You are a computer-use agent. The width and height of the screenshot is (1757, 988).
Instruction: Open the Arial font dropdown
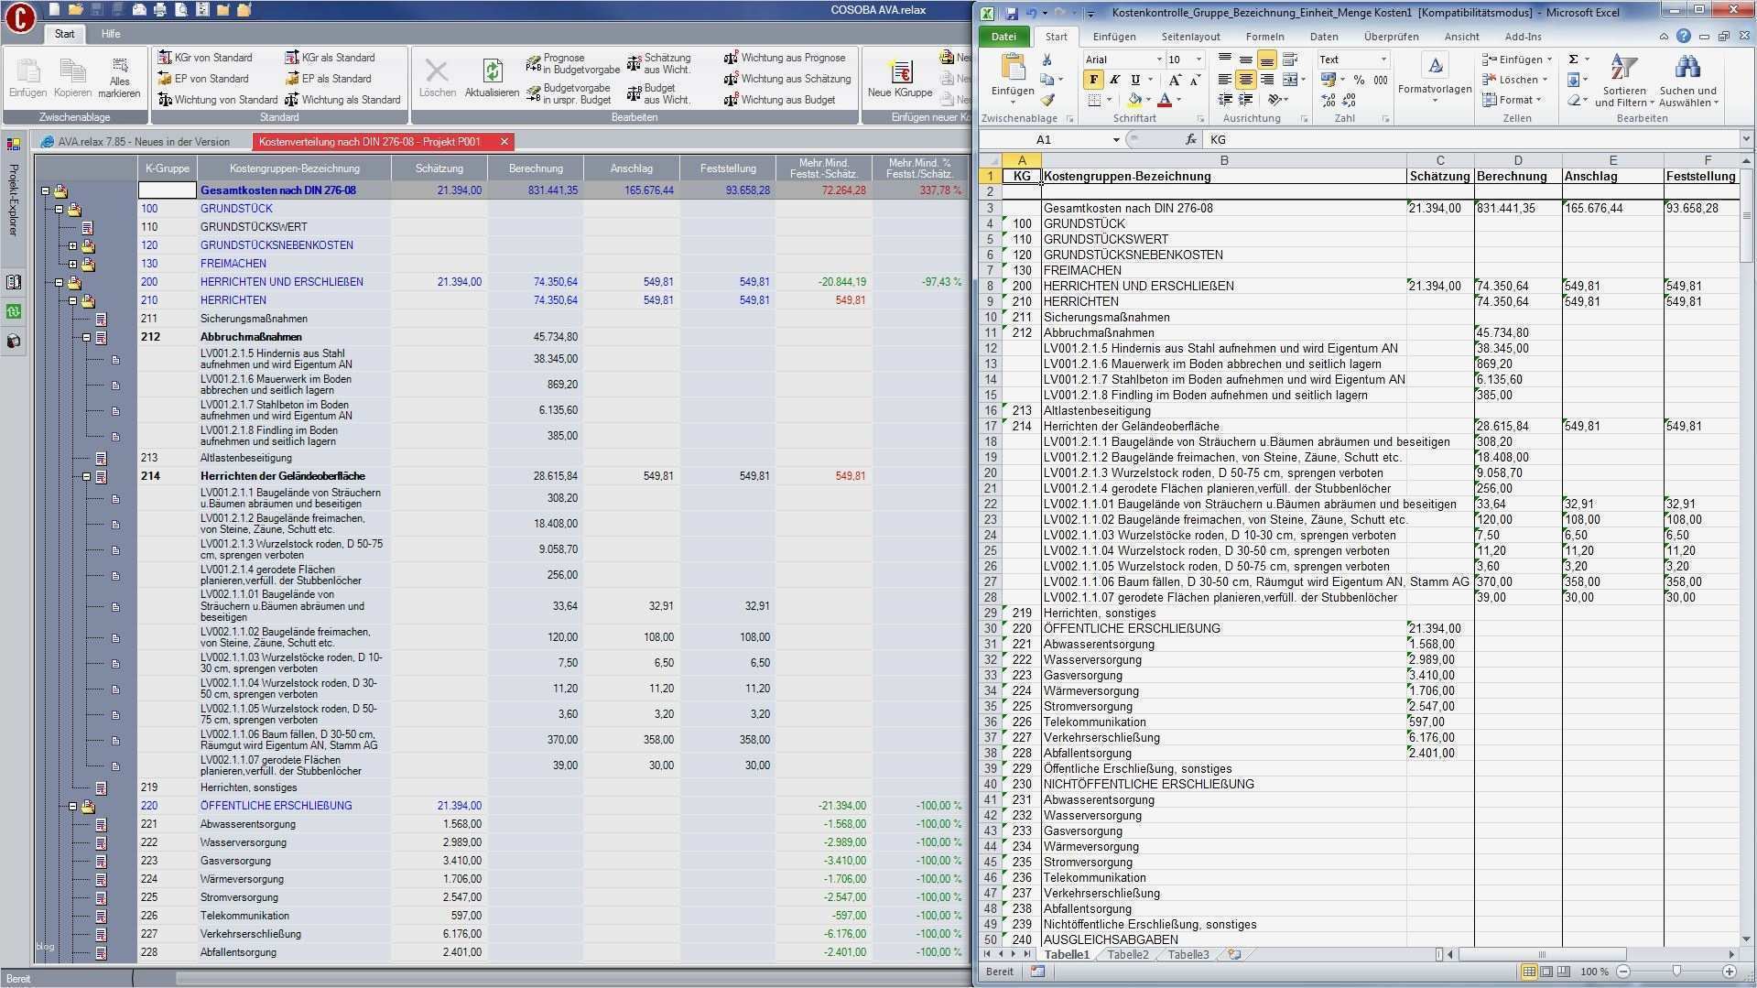point(1157,59)
